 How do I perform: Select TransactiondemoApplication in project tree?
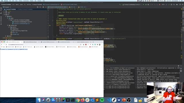pyautogui.click(x=23, y=22)
